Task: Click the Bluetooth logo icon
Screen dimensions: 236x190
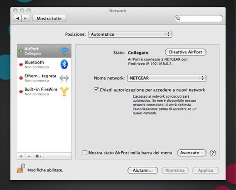Action: tap(64, 64)
